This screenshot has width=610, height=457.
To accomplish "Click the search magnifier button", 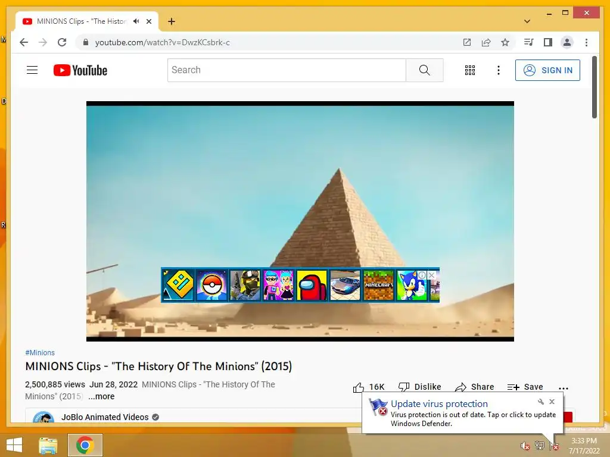I will 424,70.
